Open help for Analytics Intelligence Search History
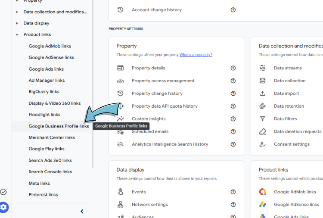The height and width of the screenshot is (218, 323). (233, 144)
